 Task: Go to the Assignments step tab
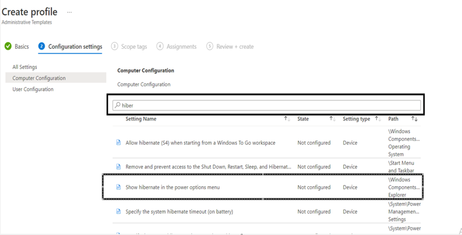click(x=181, y=47)
